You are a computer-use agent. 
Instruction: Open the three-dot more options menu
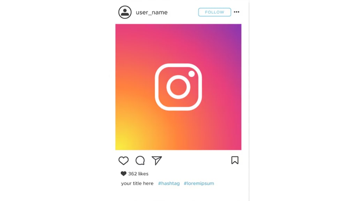[x=237, y=12]
